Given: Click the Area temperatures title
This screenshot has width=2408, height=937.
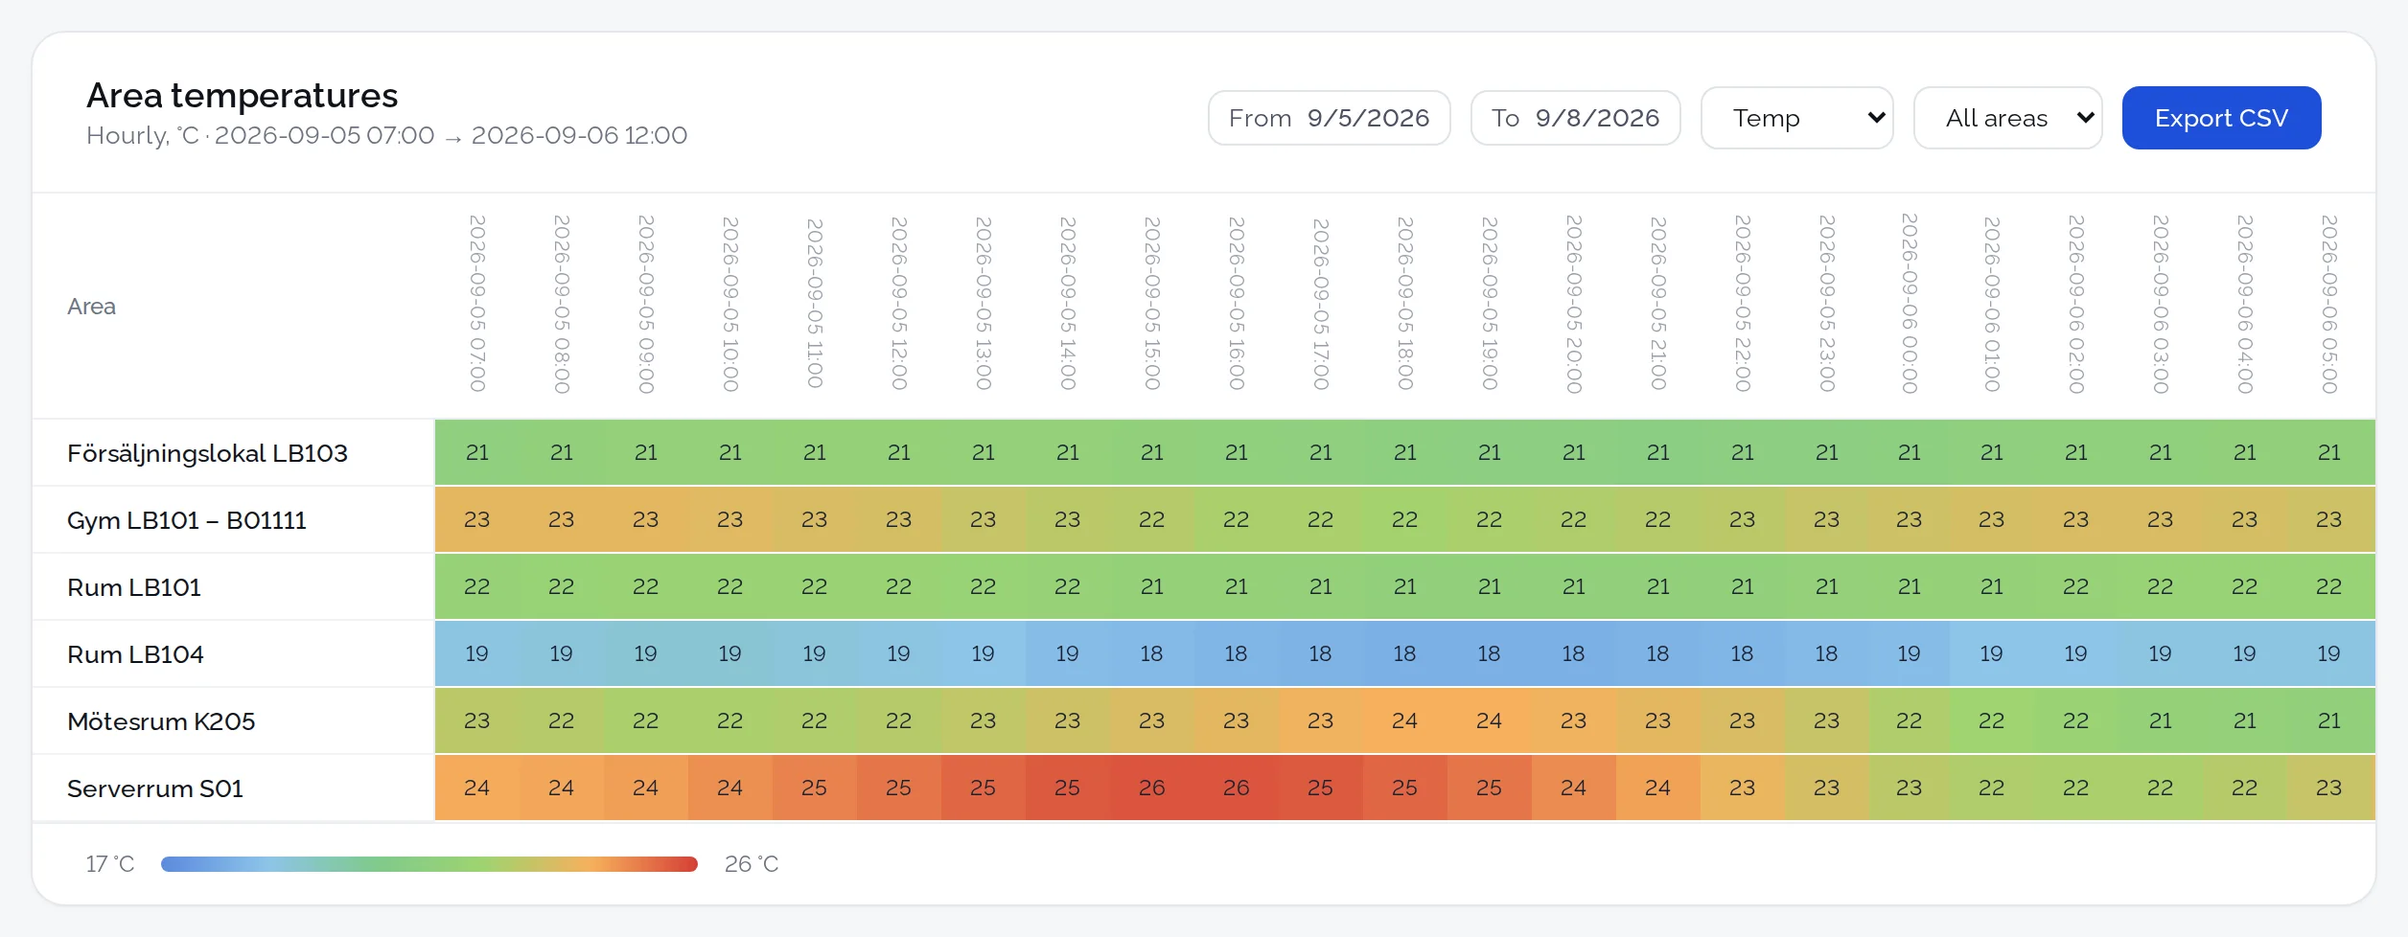Looking at the screenshot, I should [243, 96].
